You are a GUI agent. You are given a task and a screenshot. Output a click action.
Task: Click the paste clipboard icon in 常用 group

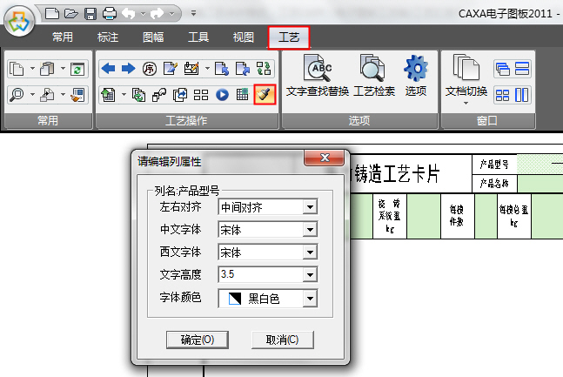(x=47, y=68)
